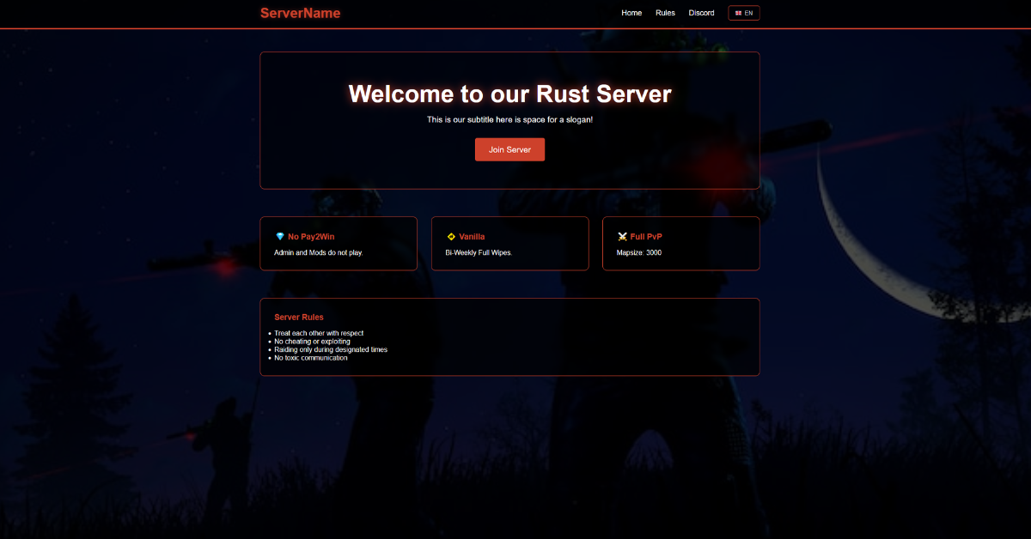This screenshot has width=1031, height=539.
Task: Click the ServerName logo in the header
Action: 300,13
